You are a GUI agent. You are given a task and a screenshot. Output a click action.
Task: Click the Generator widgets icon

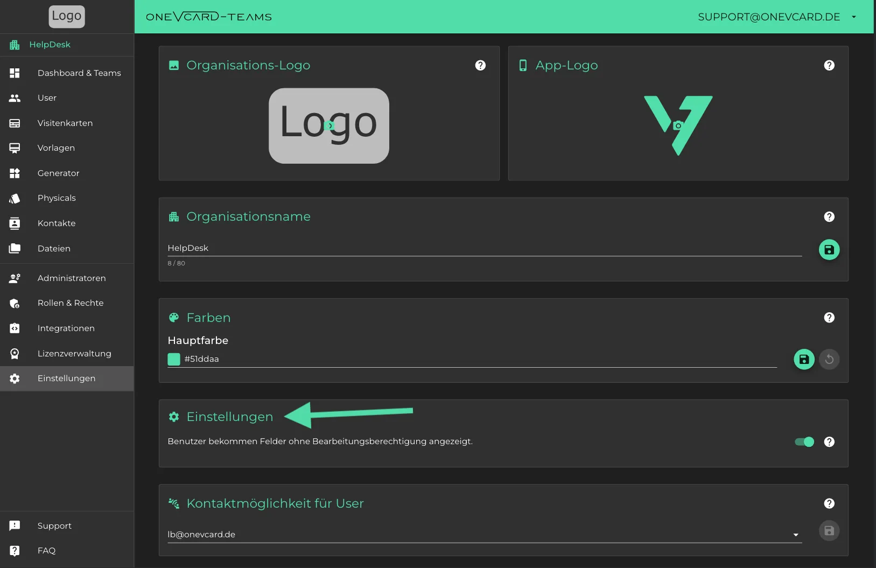(x=15, y=173)
